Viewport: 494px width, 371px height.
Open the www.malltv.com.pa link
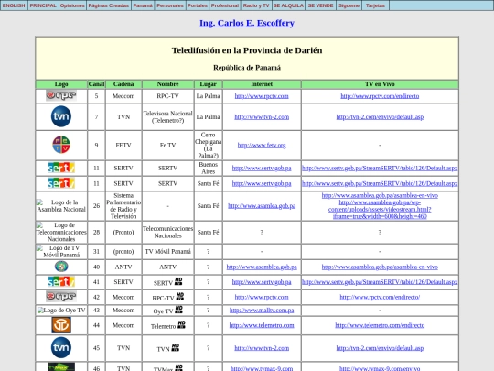(x=262, y=311)
